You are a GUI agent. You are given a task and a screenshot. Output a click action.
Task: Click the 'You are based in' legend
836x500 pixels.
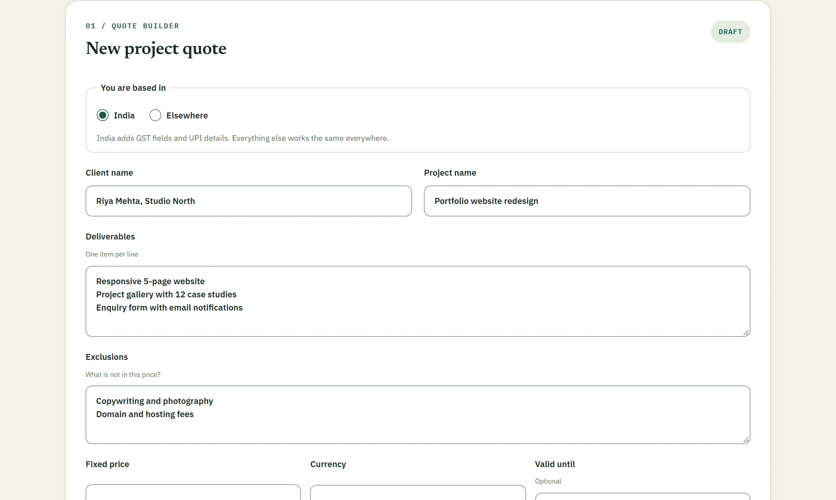(133, 88)
